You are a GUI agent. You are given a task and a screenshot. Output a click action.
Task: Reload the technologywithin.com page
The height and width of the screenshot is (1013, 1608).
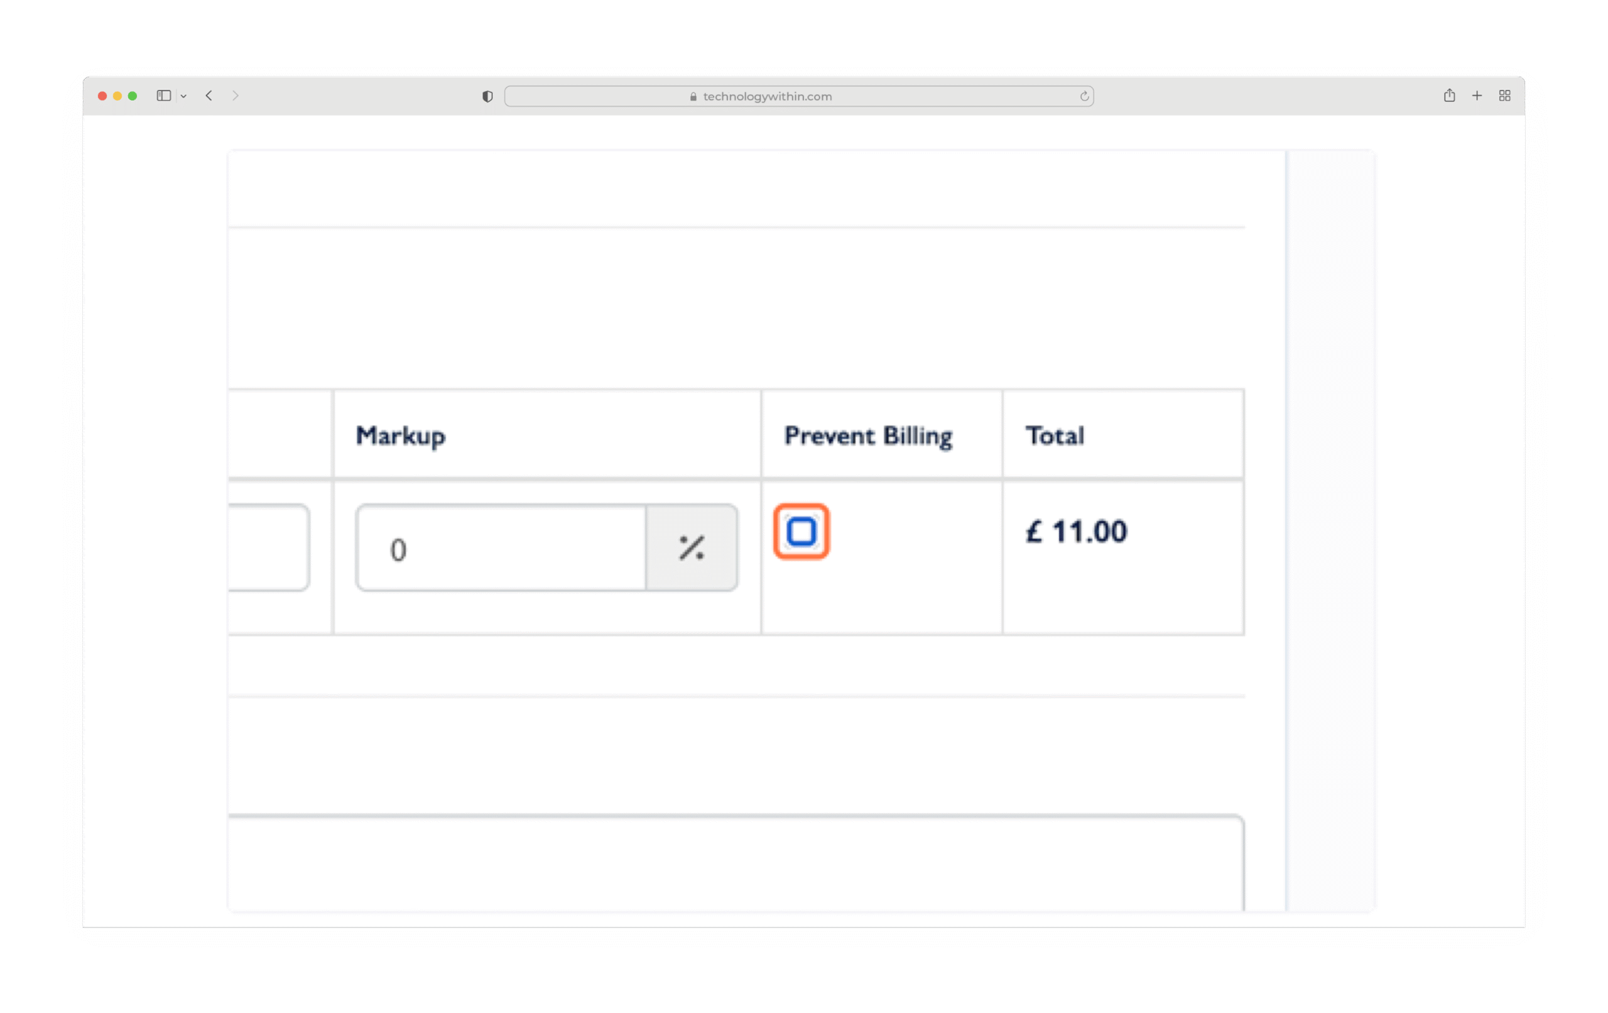click(x=1084, y=96)
